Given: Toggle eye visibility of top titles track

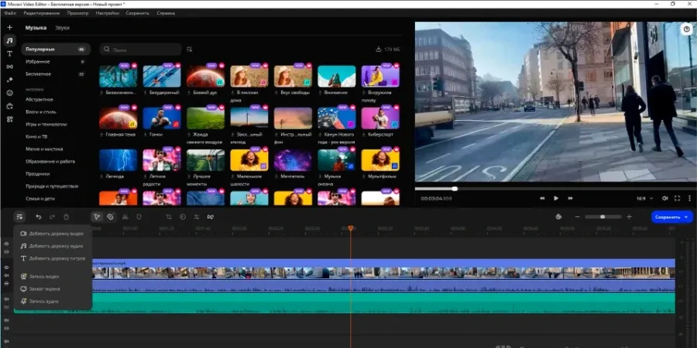Looking at the screenshot, I should [x=7, y=244].
